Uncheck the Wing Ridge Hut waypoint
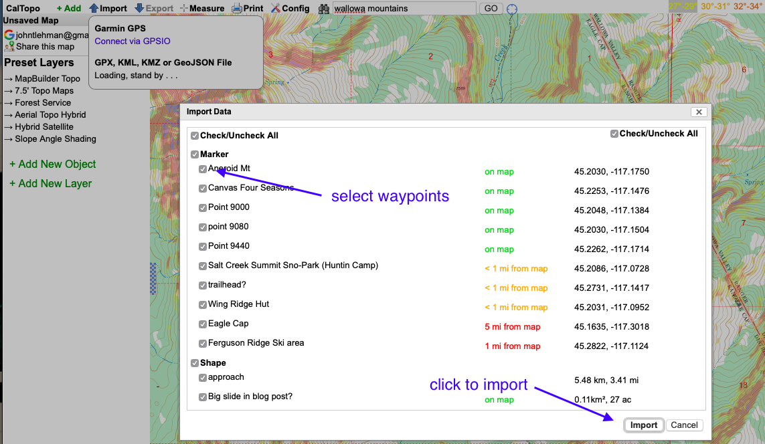Screen dimensions: 765x444 (203, 305)
